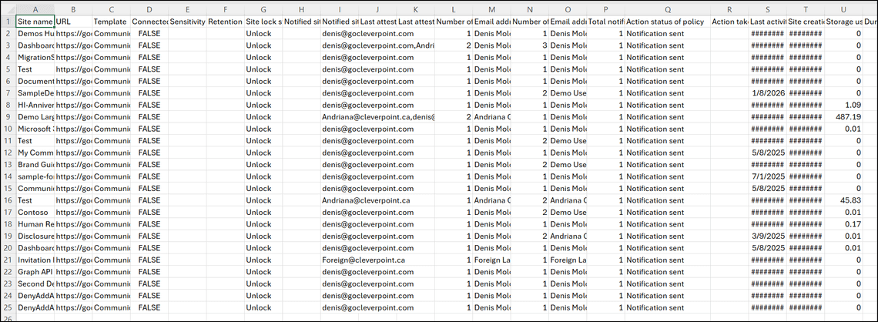Screen dimensions: 878x322
Task: Select column Q header
Action: click(x=666, y=9)
